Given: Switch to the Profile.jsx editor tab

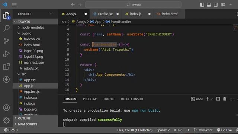Looking at the screenshot, I should click(105, 14).
